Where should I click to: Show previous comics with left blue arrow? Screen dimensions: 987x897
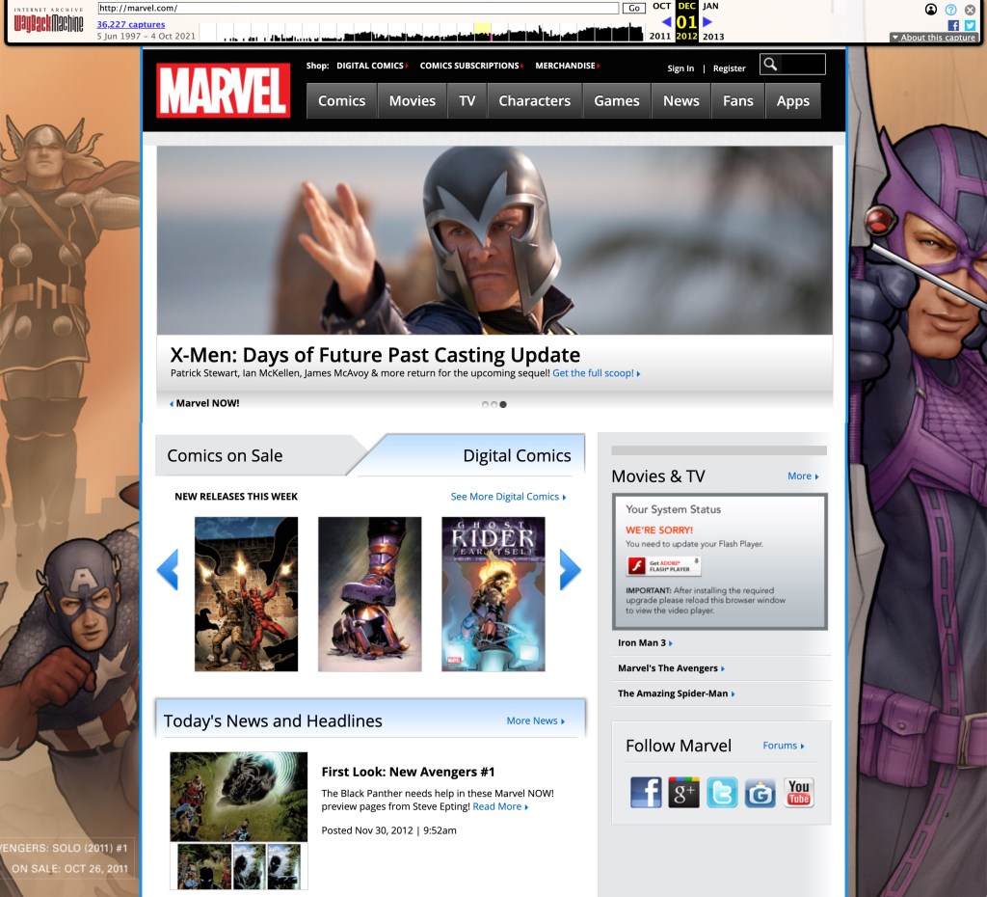coord(168,569)
